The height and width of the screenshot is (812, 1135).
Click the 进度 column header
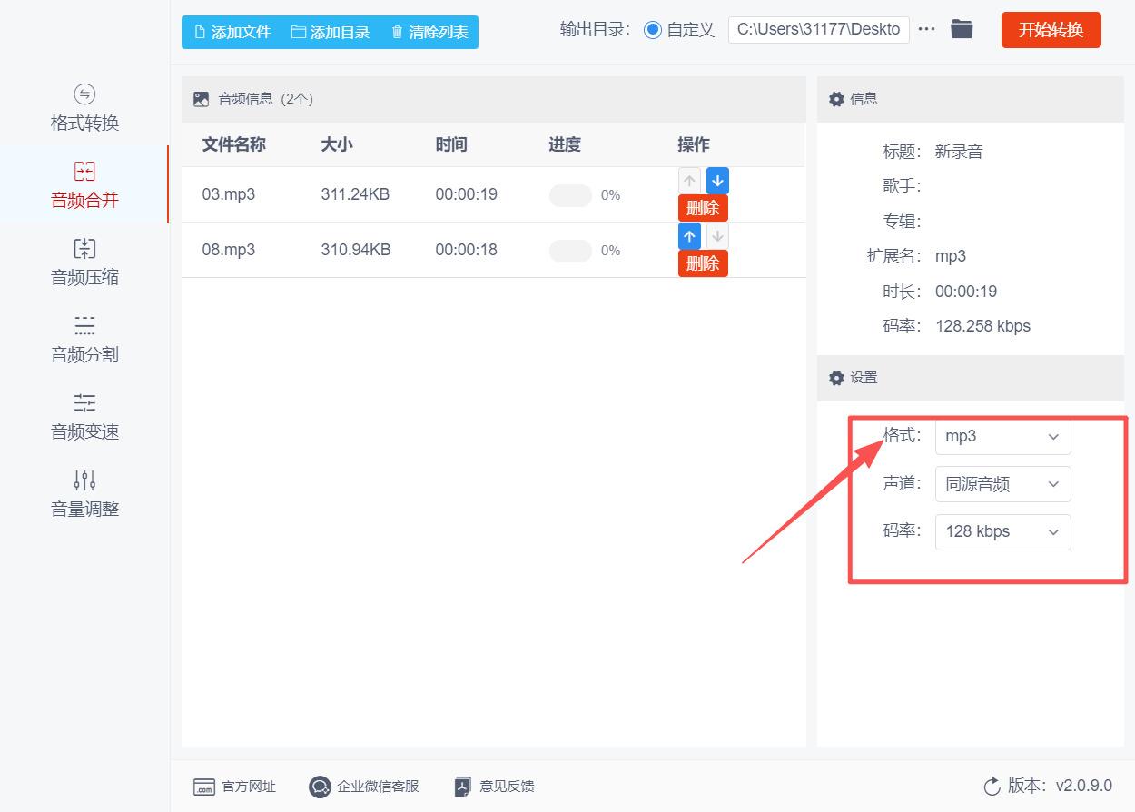click(x=565, y=144)
